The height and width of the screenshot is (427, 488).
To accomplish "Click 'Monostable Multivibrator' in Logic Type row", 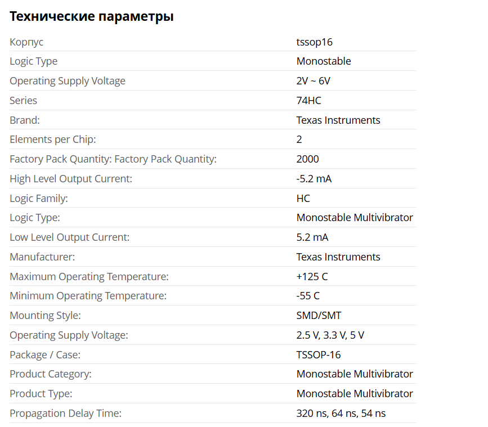I will (354, 218).
